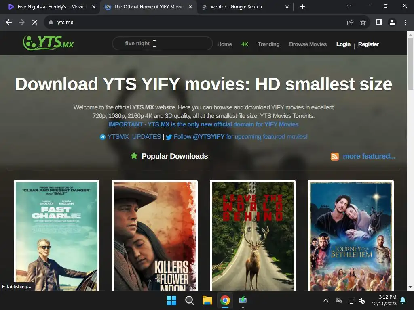Click the yts.mx address bar
This screenshot has width=414, height=310.
pyautogui.click(x=195, y=23)
